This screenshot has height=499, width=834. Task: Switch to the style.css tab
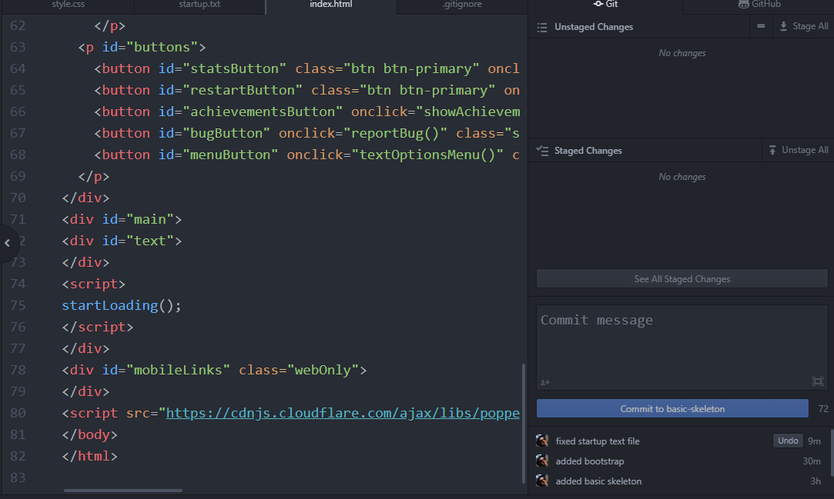68,5
